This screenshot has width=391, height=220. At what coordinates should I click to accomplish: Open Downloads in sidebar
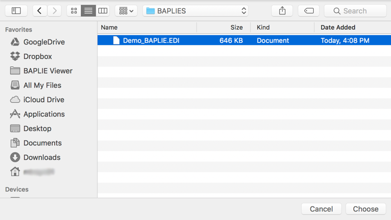[35, 157]
